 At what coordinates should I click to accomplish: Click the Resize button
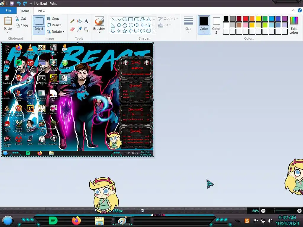[54, 25]
